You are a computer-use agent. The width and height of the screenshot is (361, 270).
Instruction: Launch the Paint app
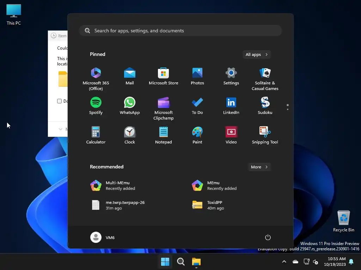point(197,135)
